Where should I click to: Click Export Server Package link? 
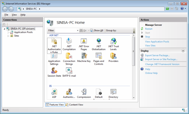[x=157, y=55]
